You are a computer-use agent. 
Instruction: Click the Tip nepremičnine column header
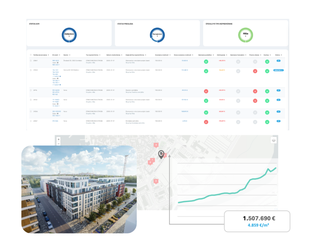coord(93,55)
